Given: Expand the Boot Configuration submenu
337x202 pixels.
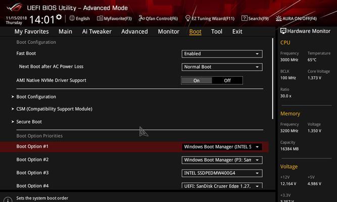Looking at the screenshot, I should pos(36,97).
